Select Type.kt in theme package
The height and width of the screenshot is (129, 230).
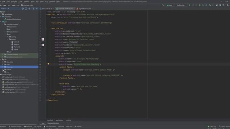tap(15, 49)
